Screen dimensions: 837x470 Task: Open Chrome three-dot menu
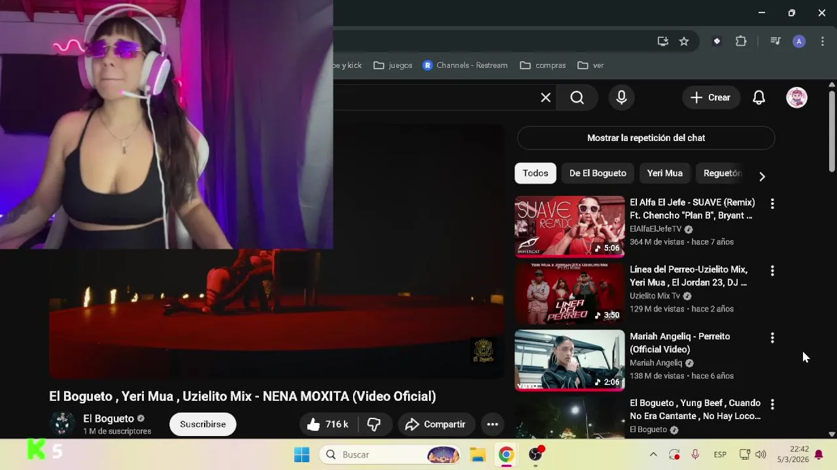tap(822, 41)
